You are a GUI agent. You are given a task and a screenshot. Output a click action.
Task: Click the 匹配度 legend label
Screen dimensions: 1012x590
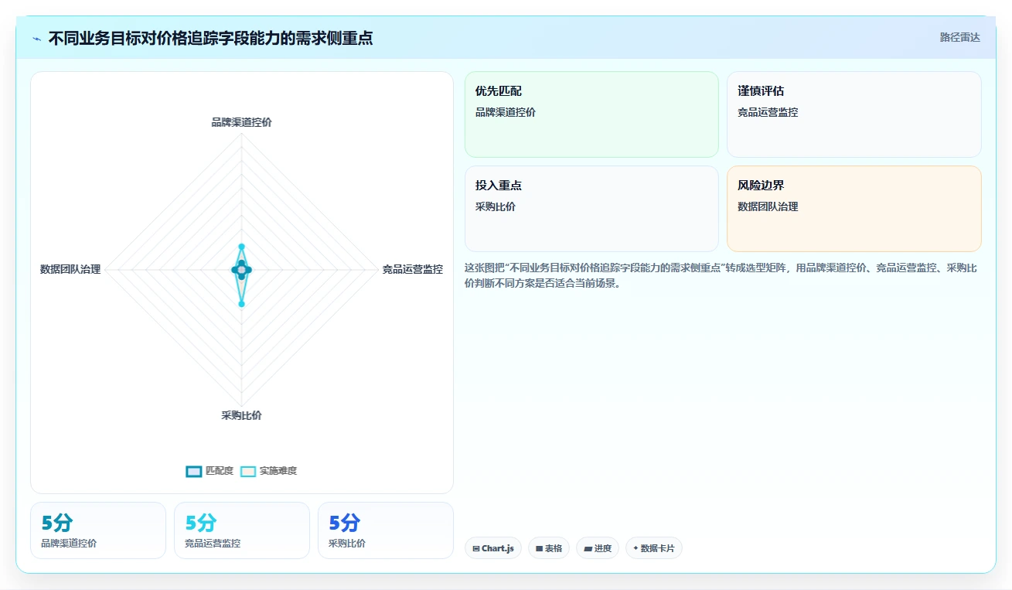(220, 471)
